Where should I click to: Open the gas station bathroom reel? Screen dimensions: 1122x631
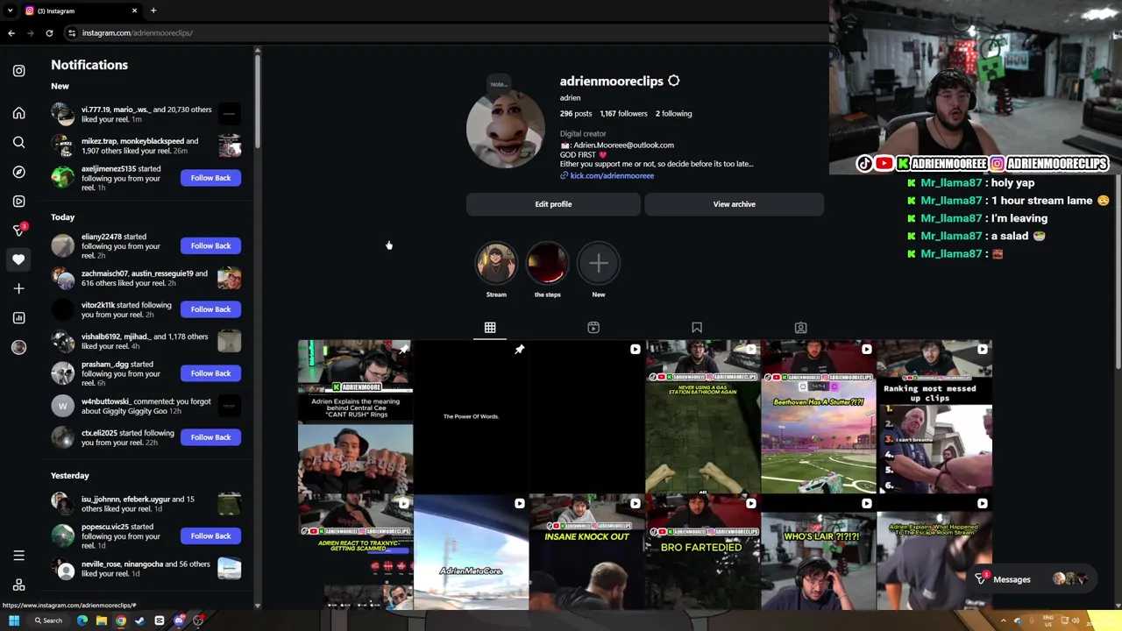(x=702, y=417)
